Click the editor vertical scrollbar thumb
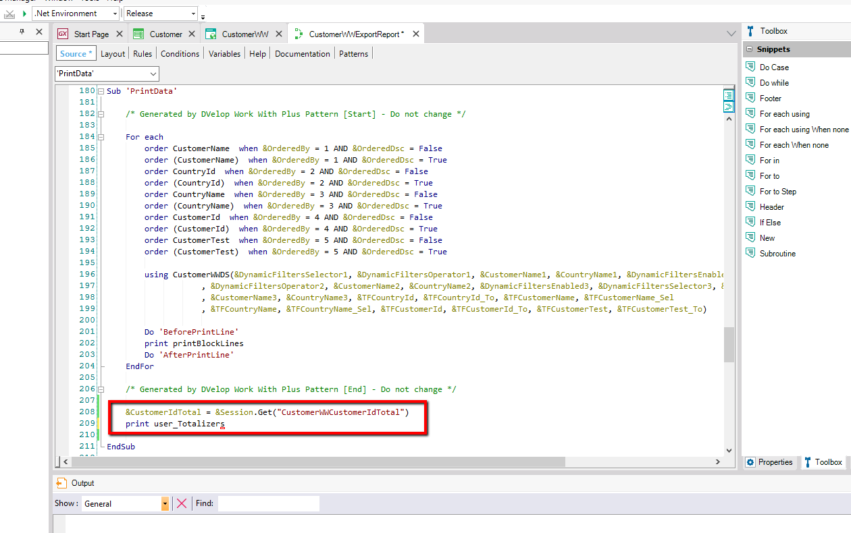851x533 pixels. [729, 345]
